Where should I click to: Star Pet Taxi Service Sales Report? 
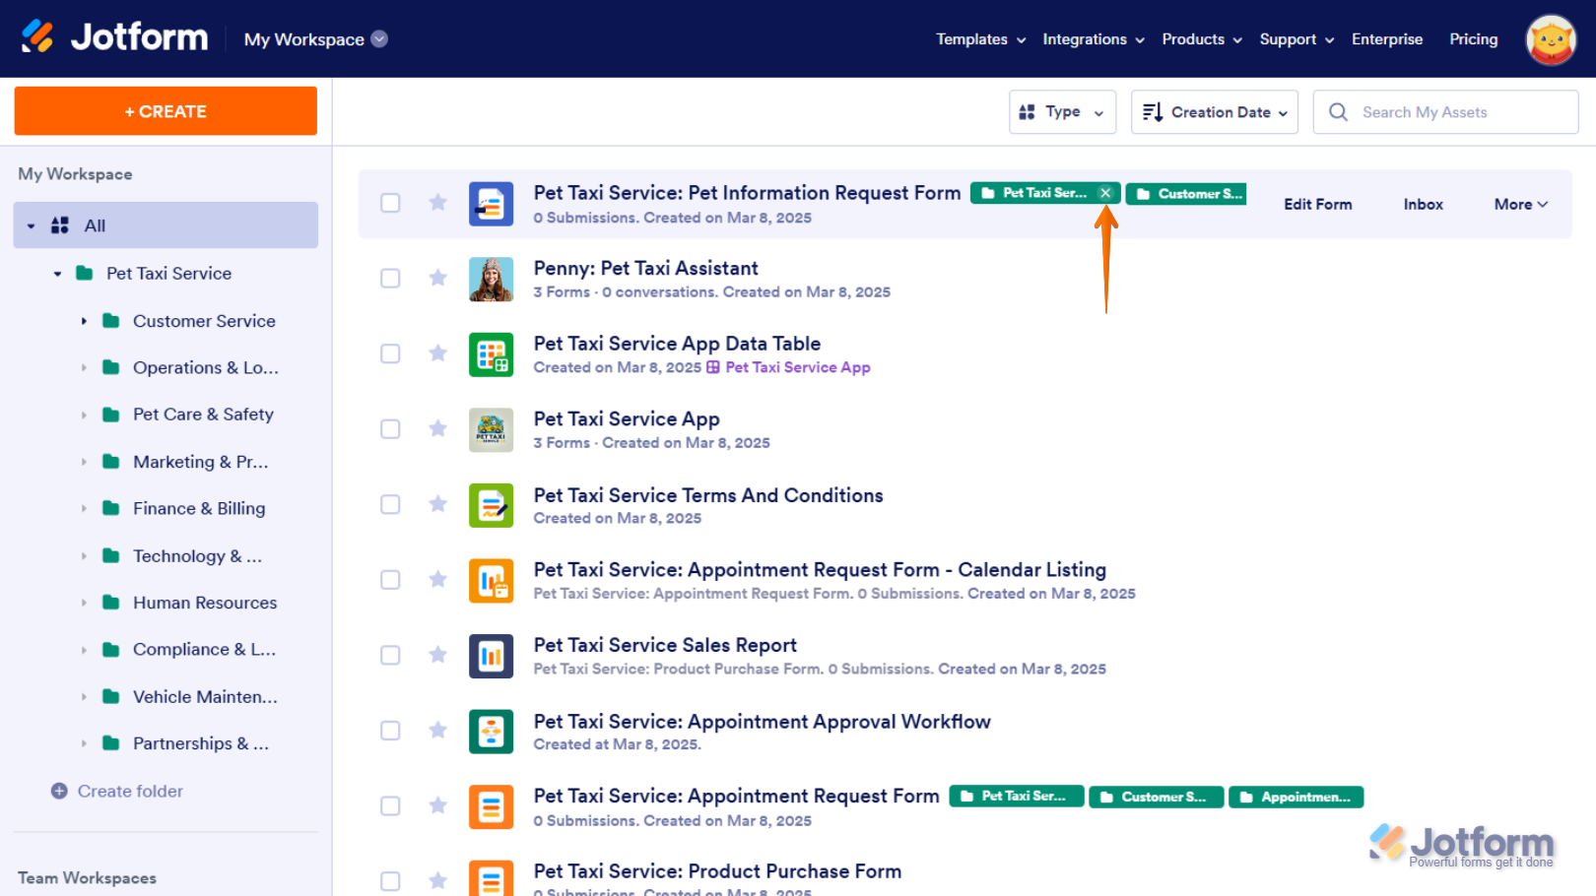[438, 655]
